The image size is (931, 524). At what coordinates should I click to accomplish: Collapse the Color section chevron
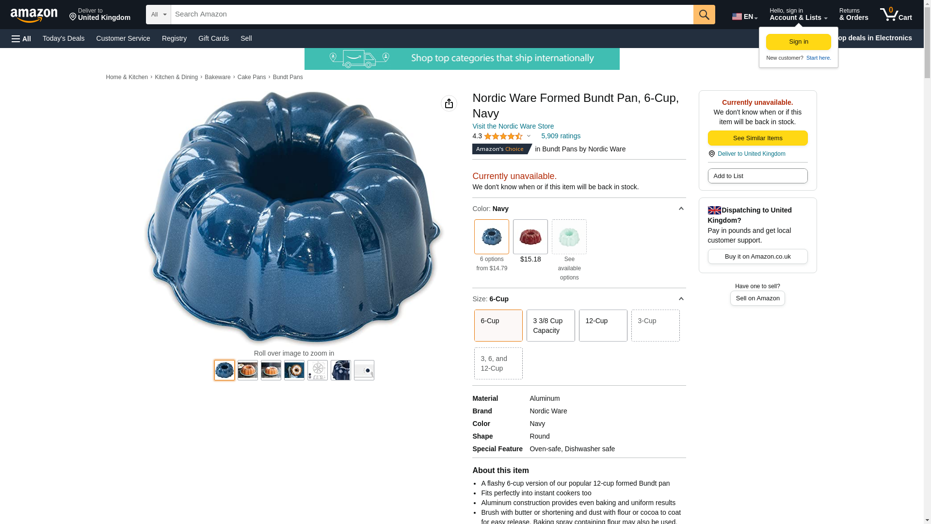(x=681, y=209)
